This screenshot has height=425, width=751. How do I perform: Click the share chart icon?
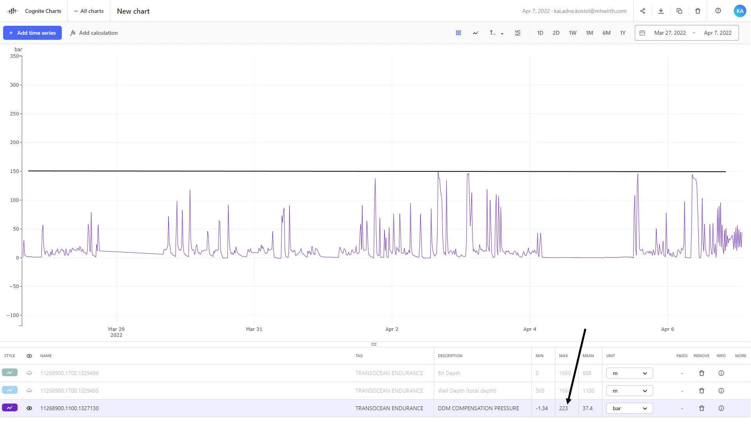643,11
